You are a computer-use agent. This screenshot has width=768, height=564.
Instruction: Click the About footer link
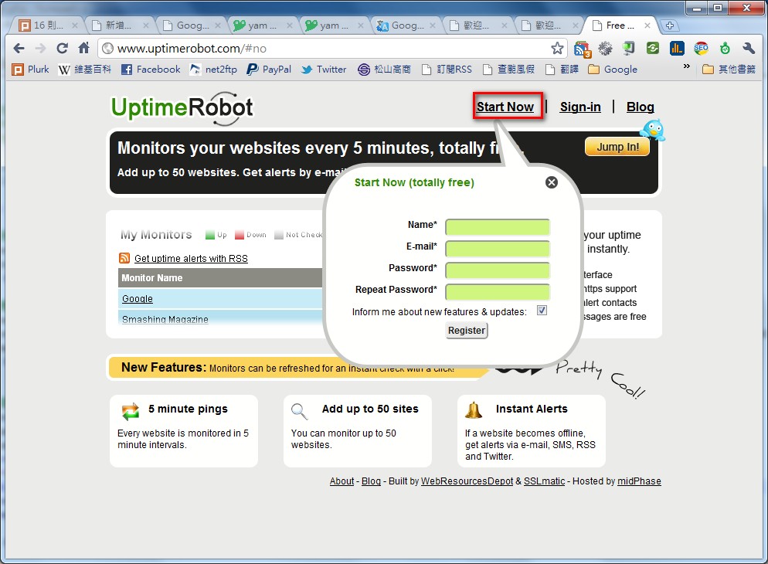[342, 481]
